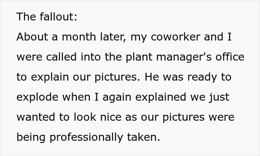Click the word 'office'
Image resolution: width=260 pixels, height=156 pixels.
[230, 57]
